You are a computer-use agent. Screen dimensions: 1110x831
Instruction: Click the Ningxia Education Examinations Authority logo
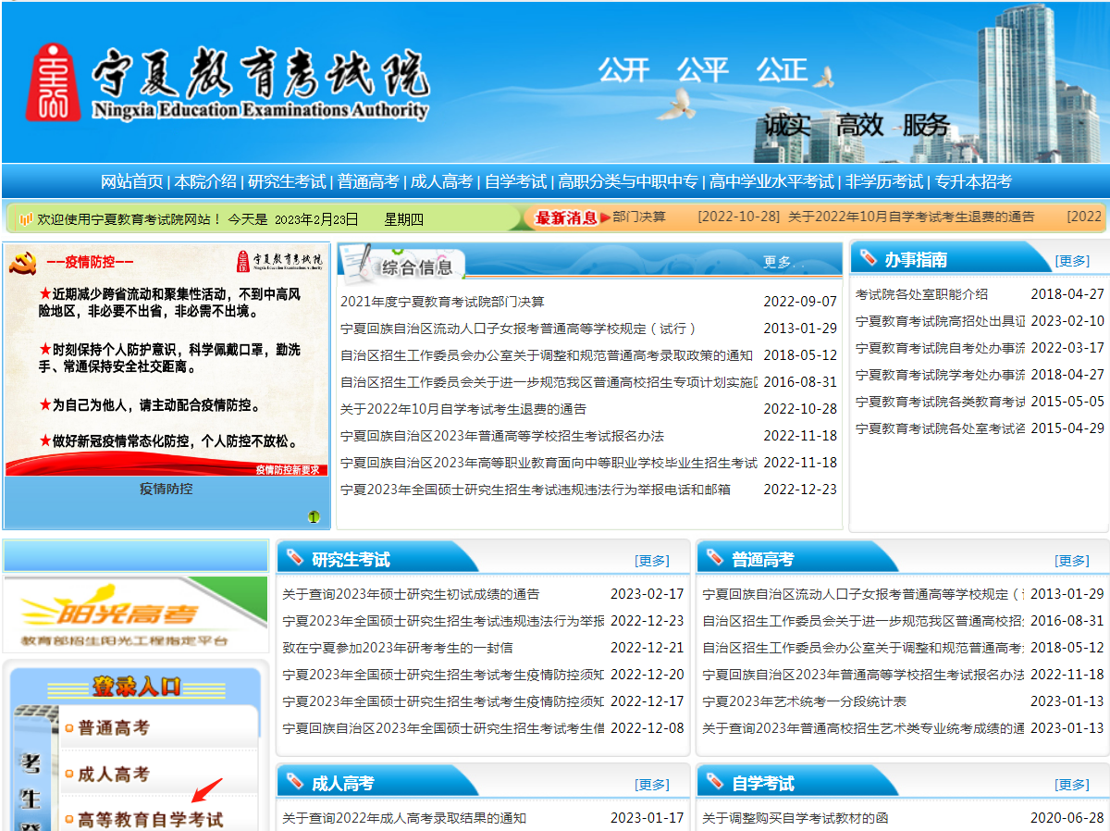[x=227, y=83]
